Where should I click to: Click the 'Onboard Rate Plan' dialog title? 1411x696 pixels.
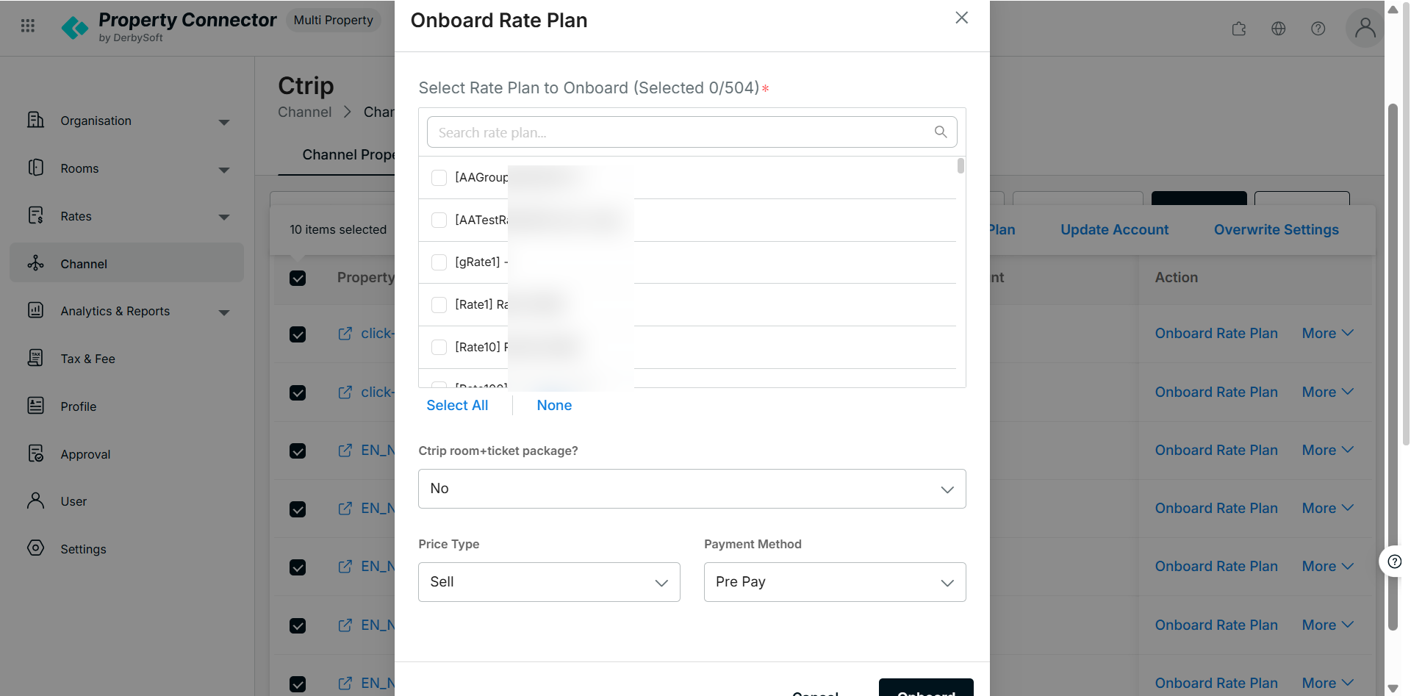pos(499,20)
